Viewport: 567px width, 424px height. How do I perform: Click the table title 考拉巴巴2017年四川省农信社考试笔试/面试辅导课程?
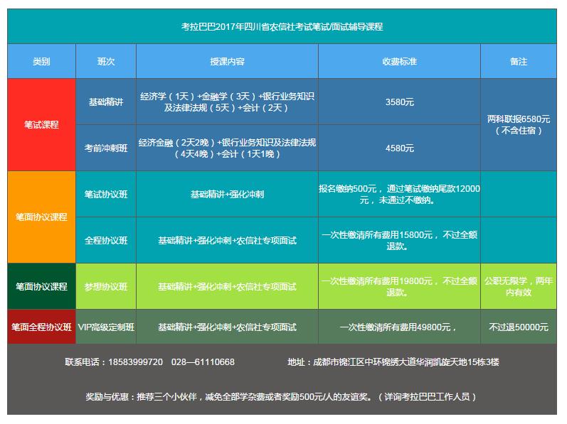tap(282, 27)
